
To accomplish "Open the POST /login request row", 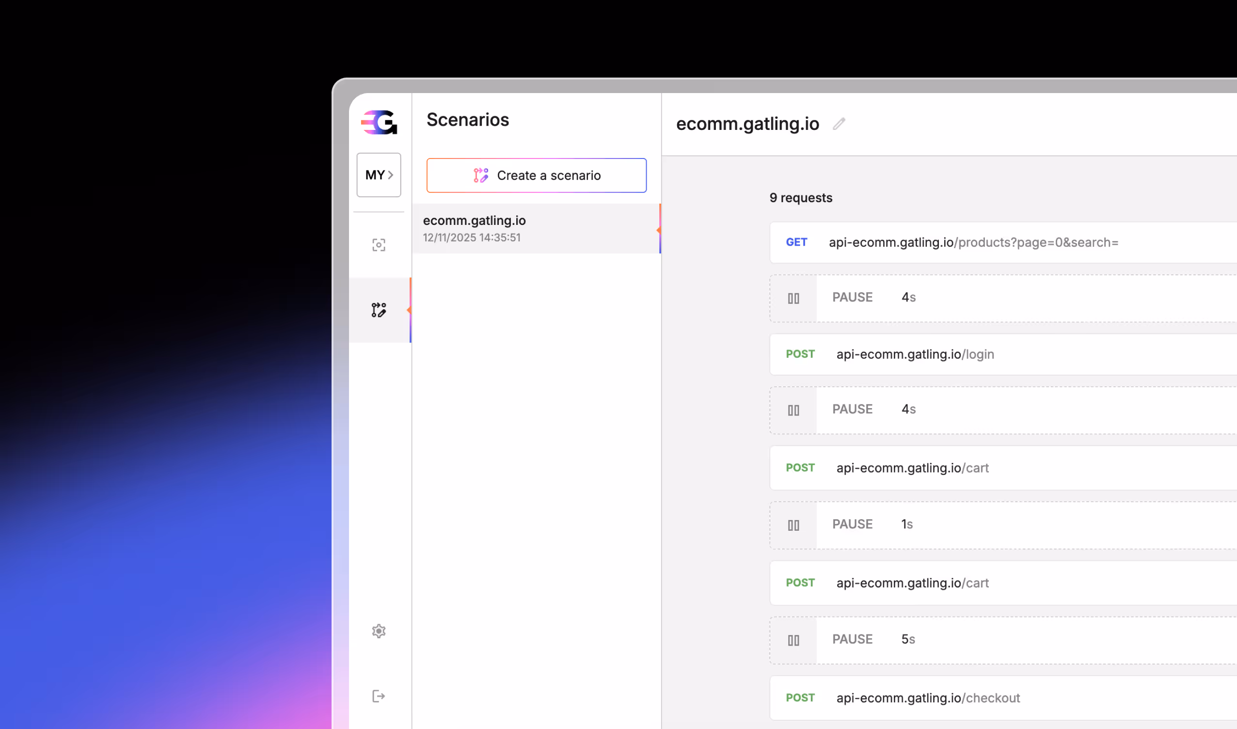I will tap(915, 354).
